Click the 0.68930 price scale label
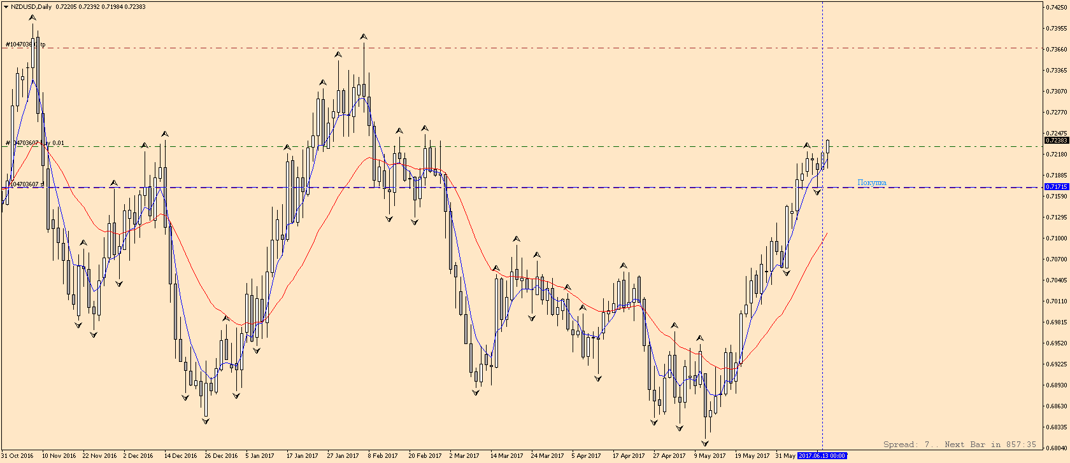 tap(1057, 385)
